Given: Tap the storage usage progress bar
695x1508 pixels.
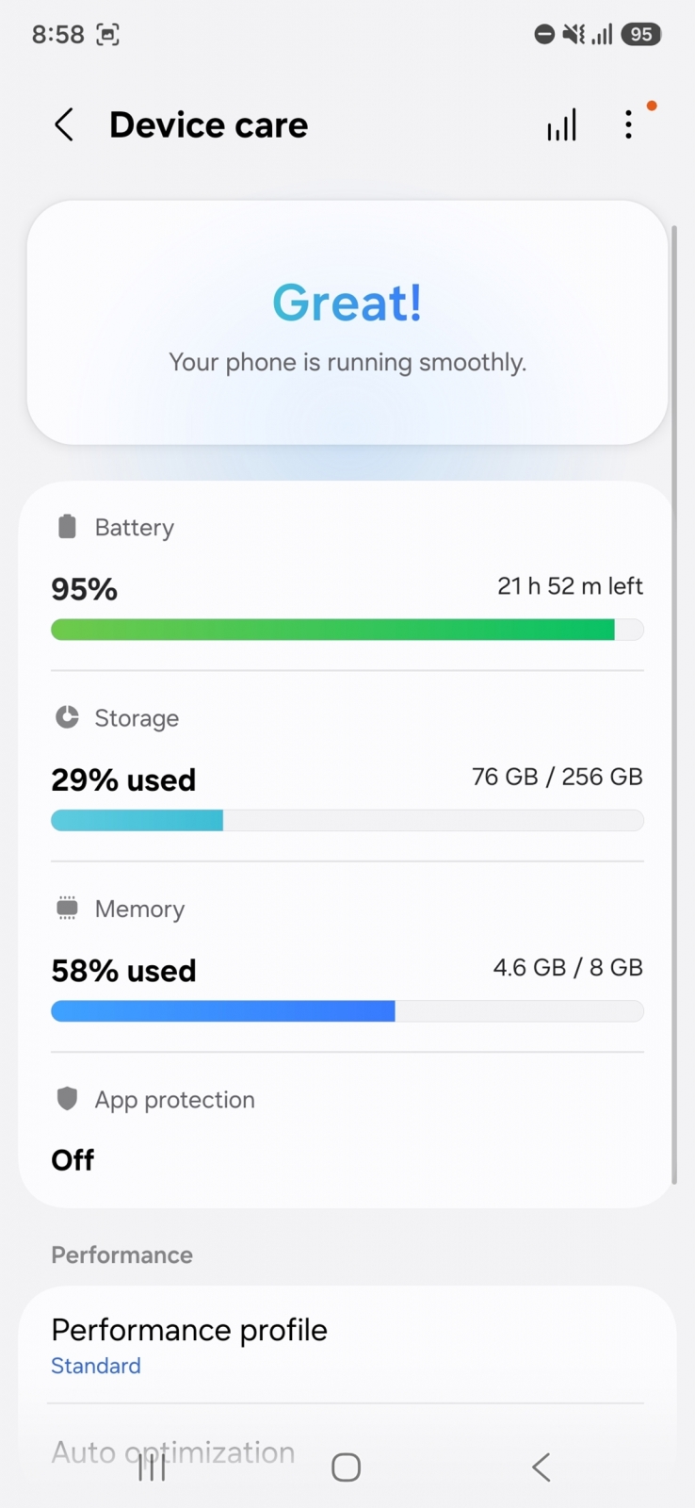Looking at the screenshot, I should [347, 820].
